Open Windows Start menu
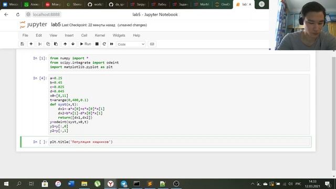Screen dimensions: 336x189 (6, 184)
